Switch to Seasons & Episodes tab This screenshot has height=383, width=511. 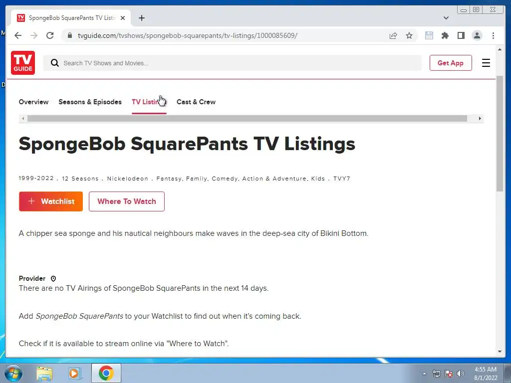click(90, 102)
